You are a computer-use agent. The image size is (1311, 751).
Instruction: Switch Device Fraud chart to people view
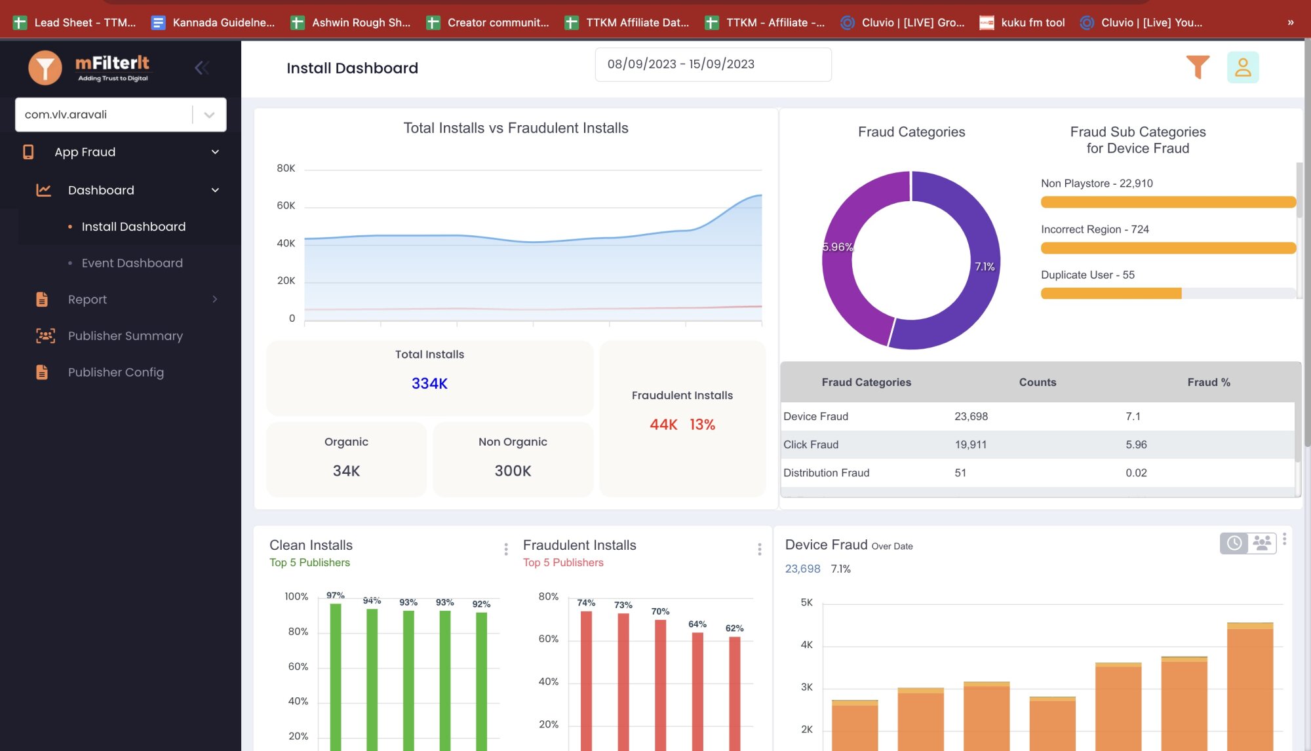coord(1262,543)
